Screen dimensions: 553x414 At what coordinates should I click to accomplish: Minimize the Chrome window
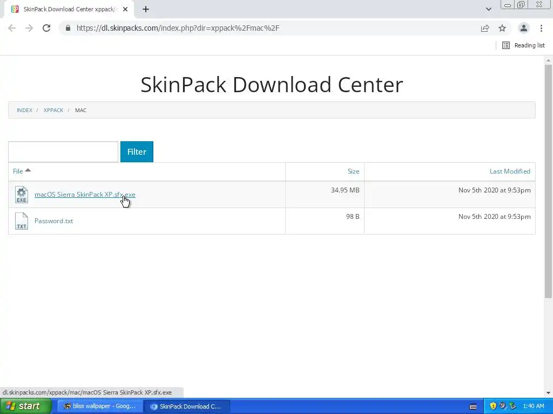508,4
